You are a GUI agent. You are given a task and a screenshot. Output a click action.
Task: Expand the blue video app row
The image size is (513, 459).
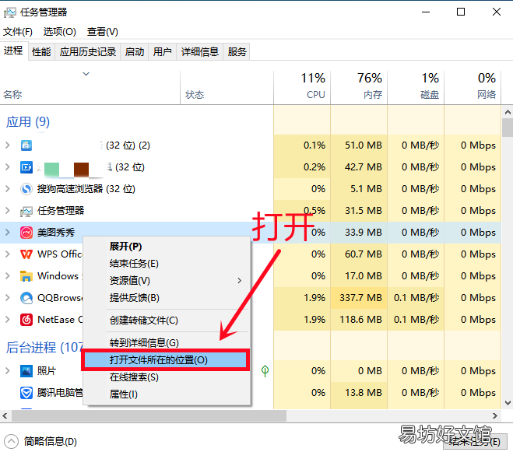coord(8,167)
